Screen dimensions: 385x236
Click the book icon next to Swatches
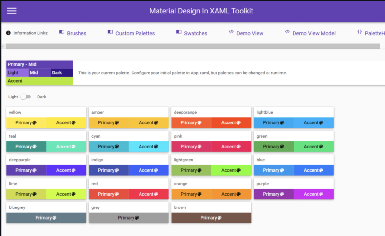tap(178, 31)
